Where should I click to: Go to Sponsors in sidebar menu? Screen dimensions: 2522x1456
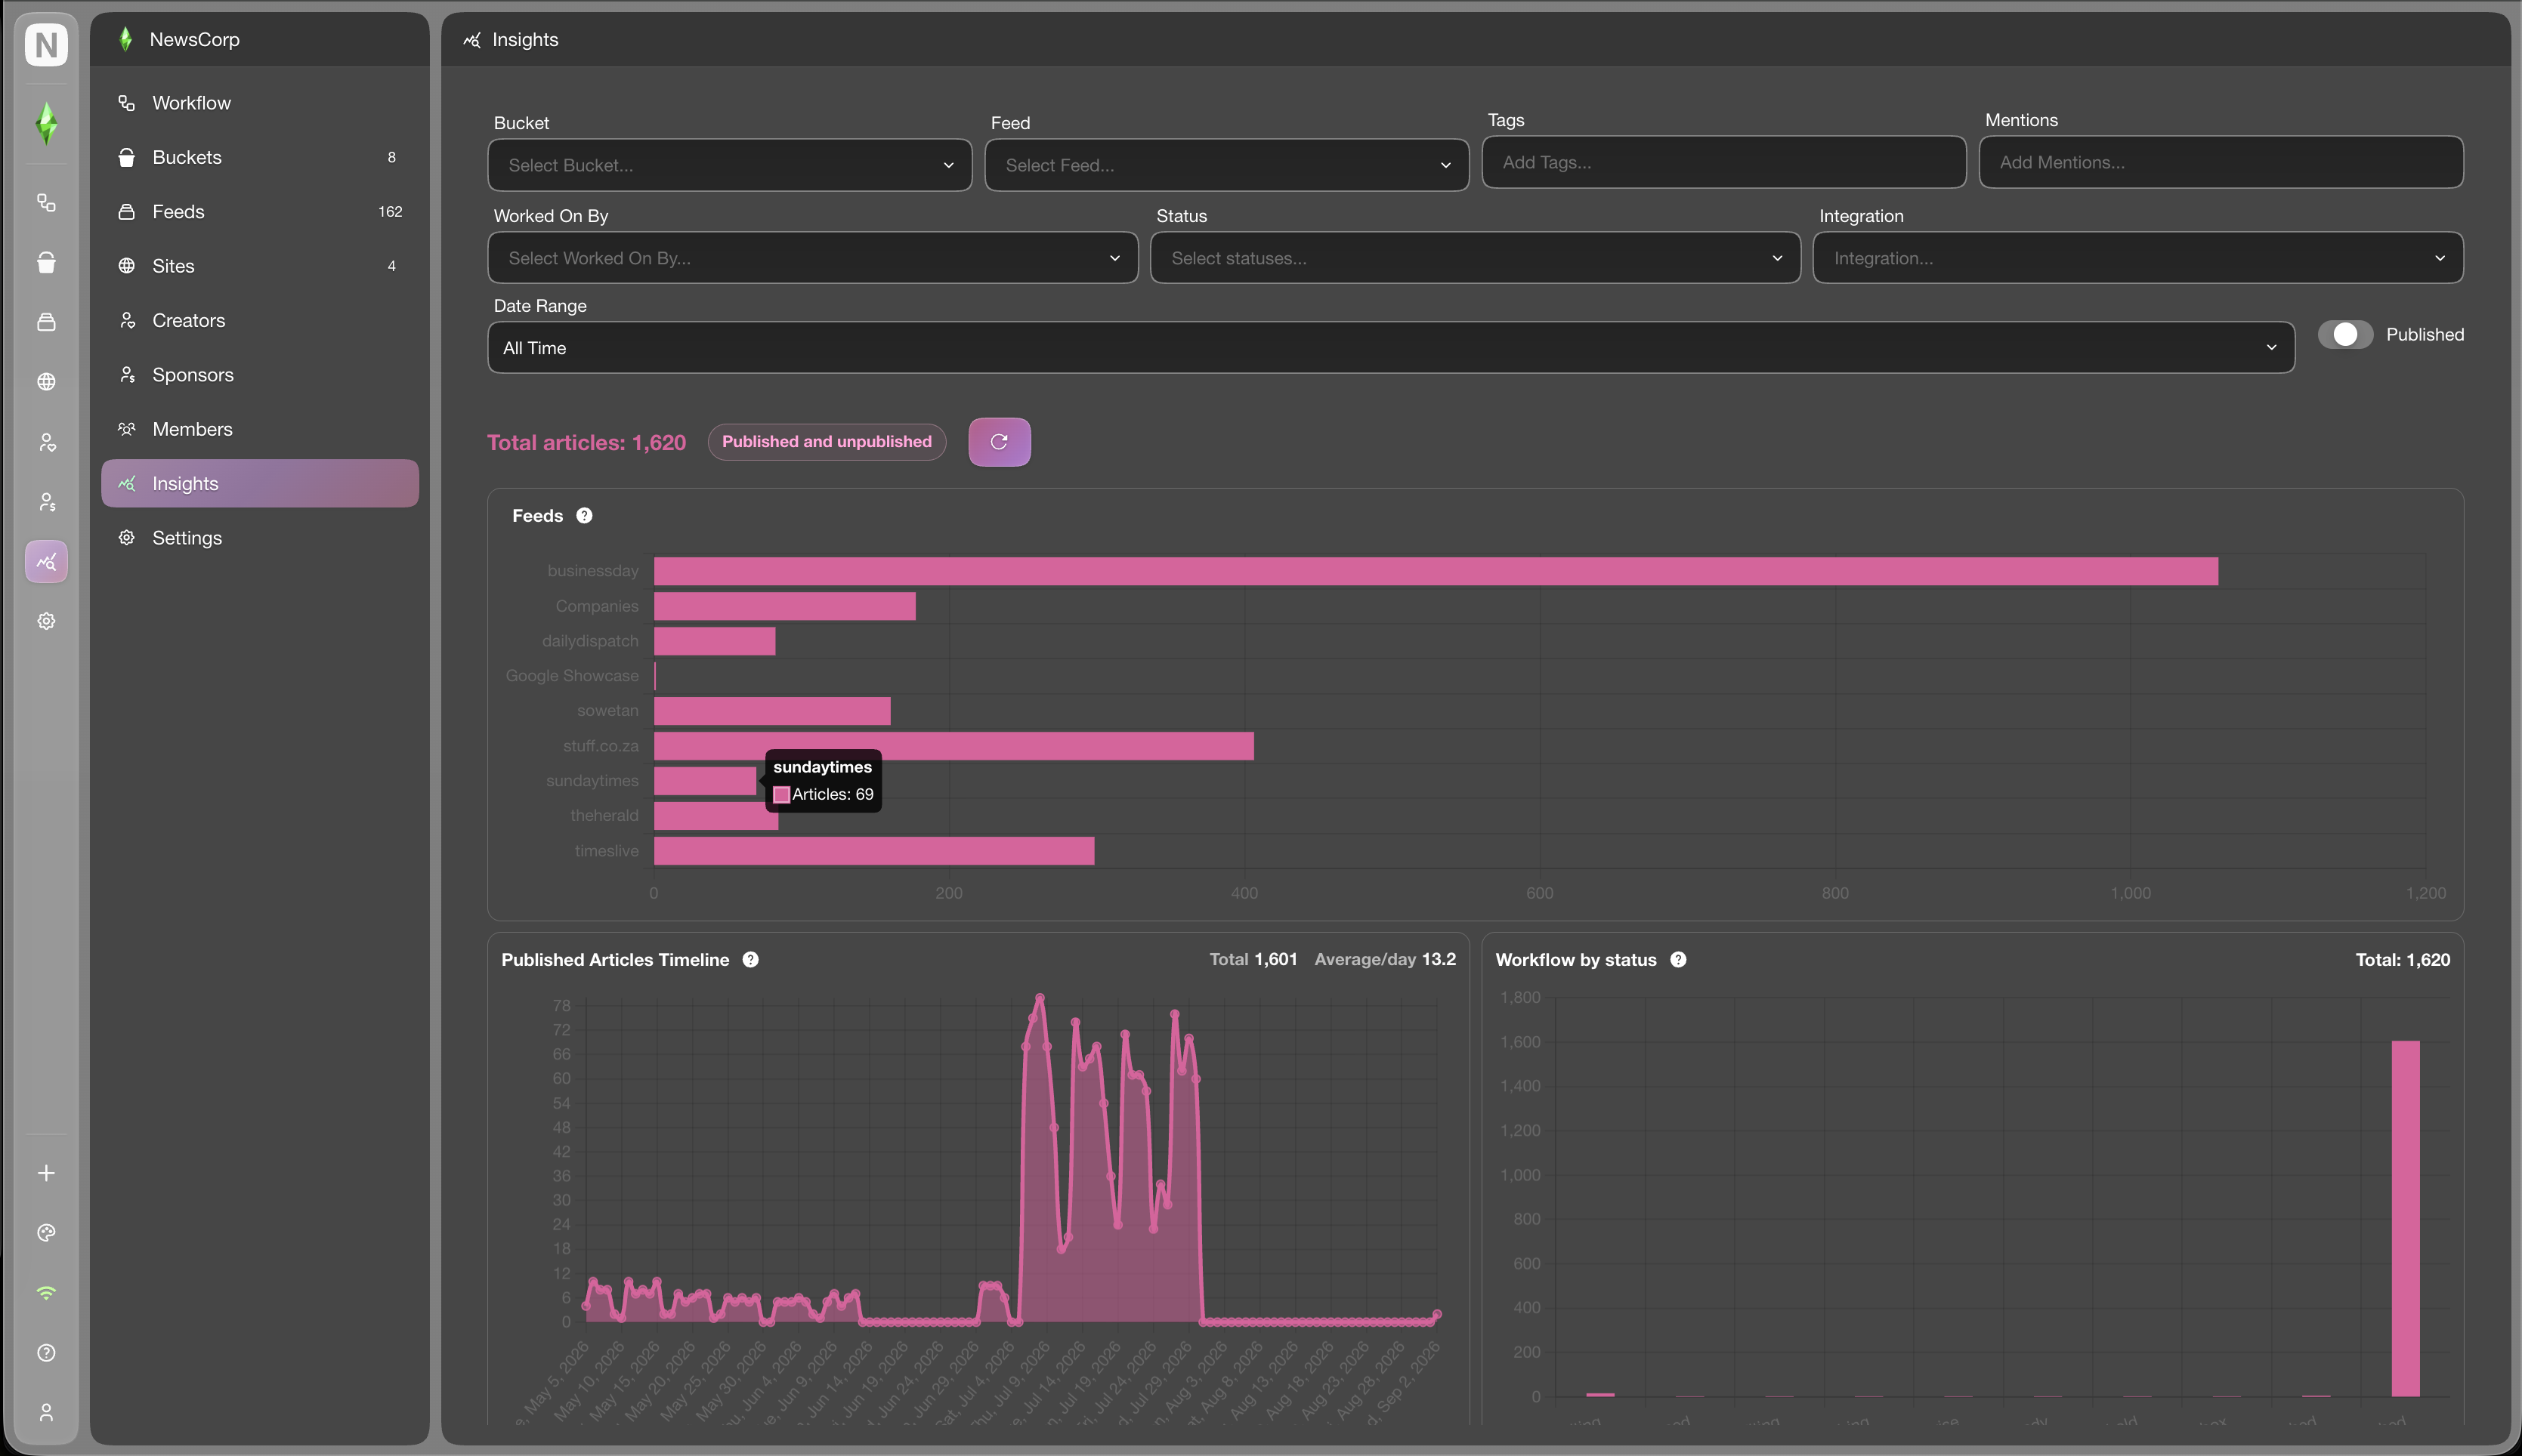[260, 375]
